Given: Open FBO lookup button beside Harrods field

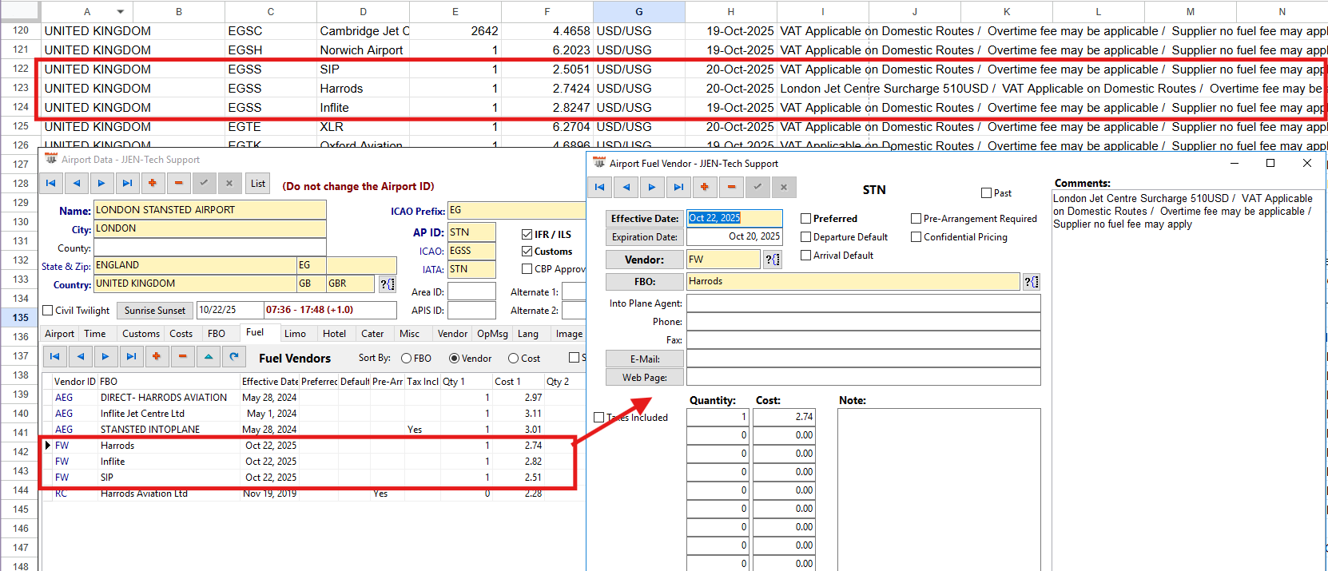Looking at the screenshot, I should point(1032,282).
